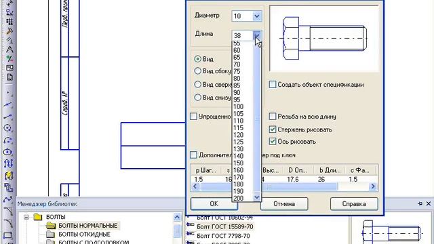Image resolution: width=434 pixels, height=244 pixels.
Task: Open the hash-grid icon panel in left toolbar
Action: click(x=9, y=21)
